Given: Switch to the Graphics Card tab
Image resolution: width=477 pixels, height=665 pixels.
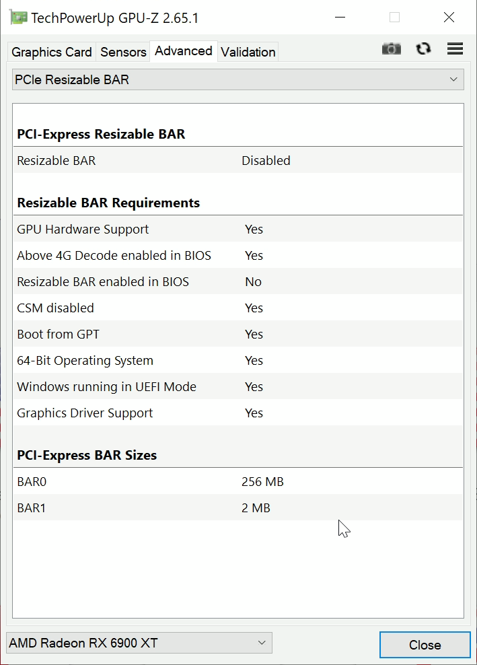Looking at the screenshot, I should click(52, 52).
